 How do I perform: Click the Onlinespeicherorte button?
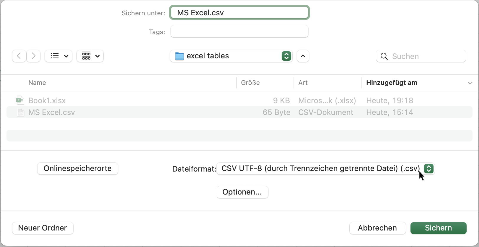point(77,169)
